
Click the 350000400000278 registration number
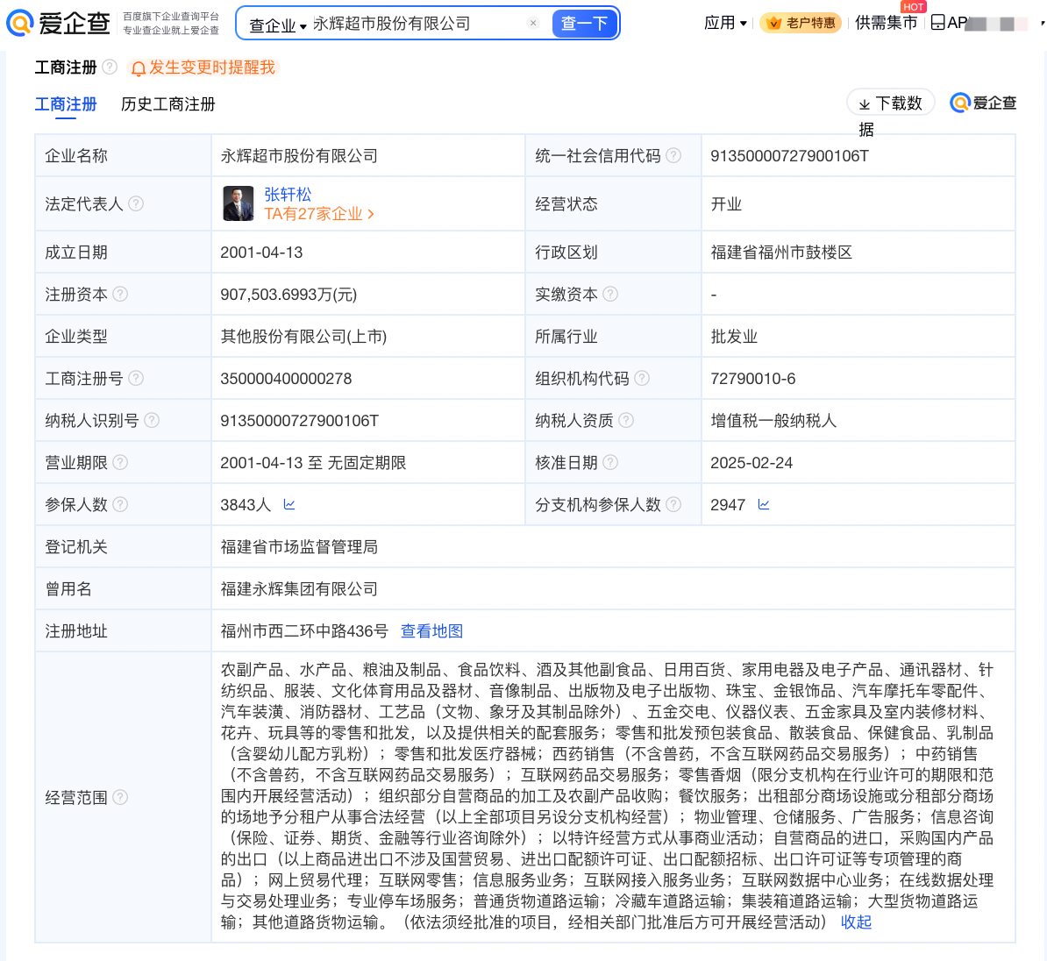(x=286, y=379)
